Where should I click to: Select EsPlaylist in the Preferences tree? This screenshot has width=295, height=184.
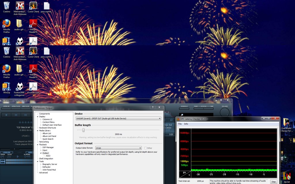pyautogui.click(x=46, y=167)
